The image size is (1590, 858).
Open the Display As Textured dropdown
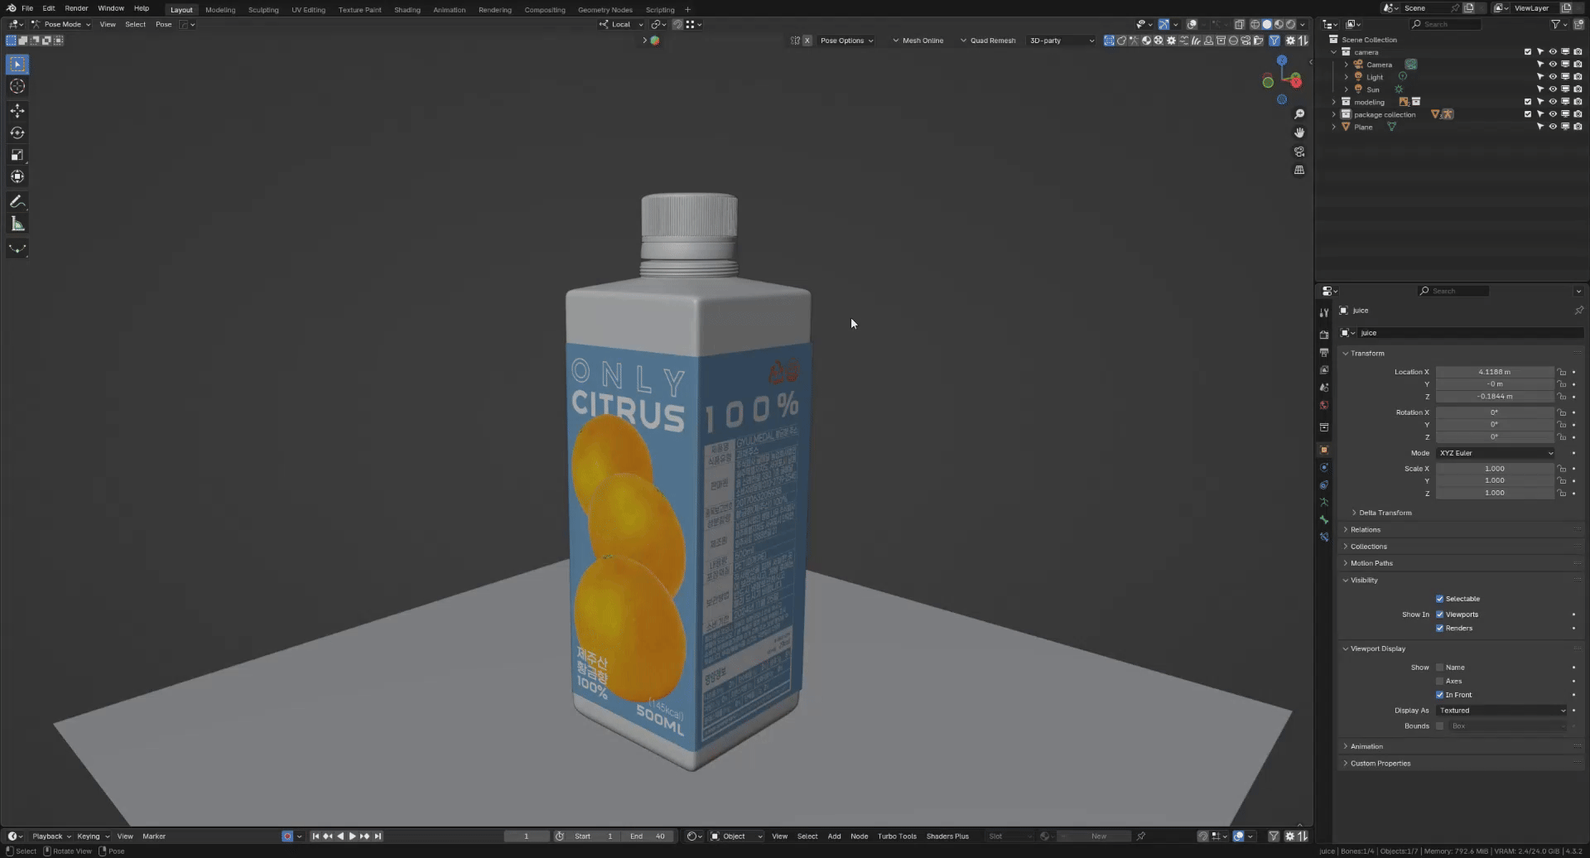click(1502, 711)
